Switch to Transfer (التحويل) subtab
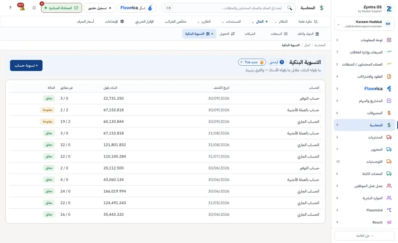The width and height of the screenshot is (398, 243). click(x=227, y=33)
